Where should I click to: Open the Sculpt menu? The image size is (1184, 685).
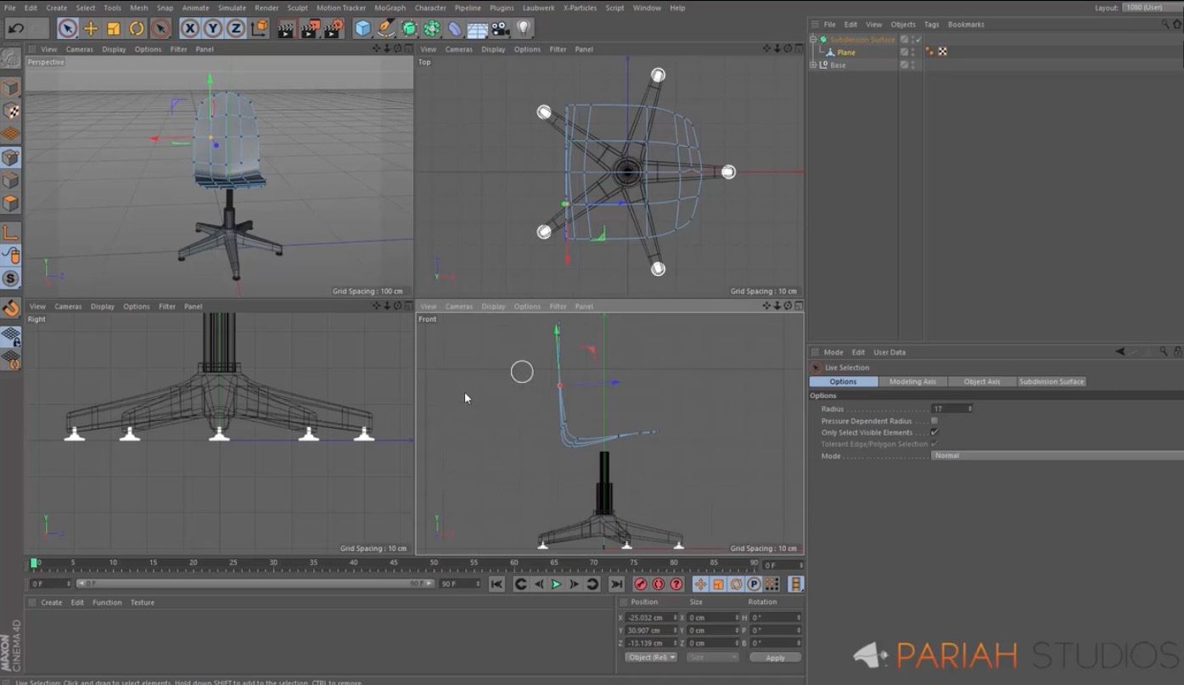click(297, 8)
